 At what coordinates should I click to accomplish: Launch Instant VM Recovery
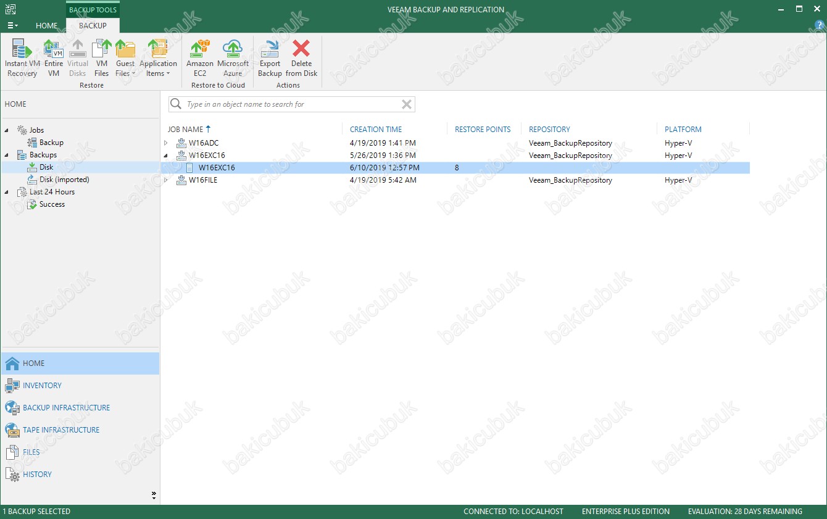[22, 59]
